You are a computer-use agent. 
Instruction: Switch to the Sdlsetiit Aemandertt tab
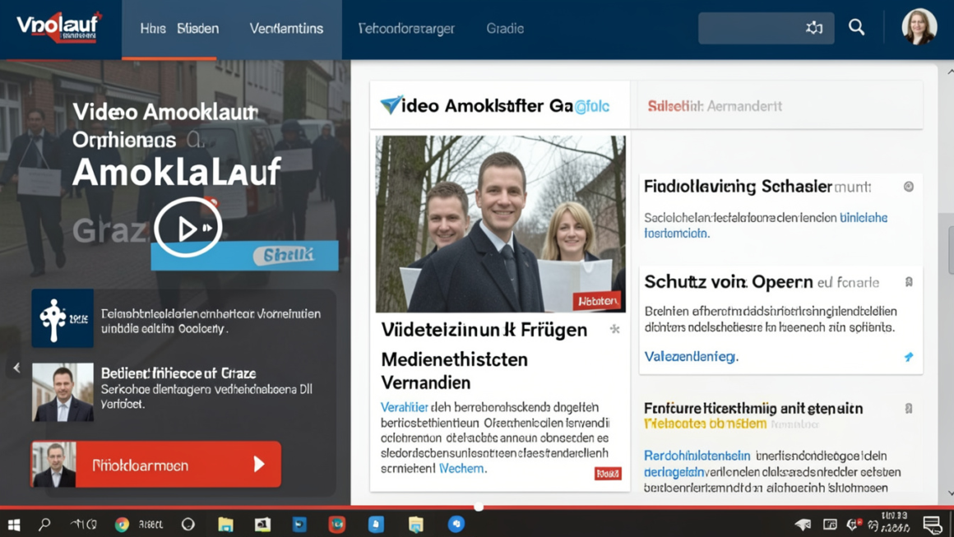pos(715,106)
